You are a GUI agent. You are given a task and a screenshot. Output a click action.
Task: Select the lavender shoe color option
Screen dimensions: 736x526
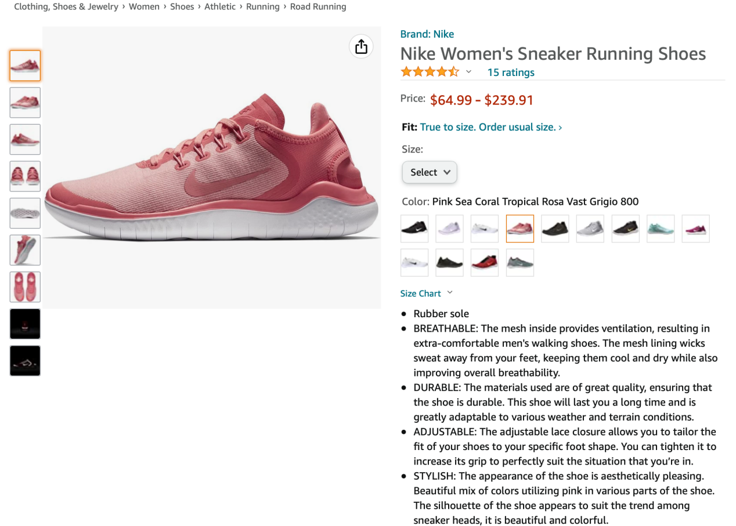[450, 228]
